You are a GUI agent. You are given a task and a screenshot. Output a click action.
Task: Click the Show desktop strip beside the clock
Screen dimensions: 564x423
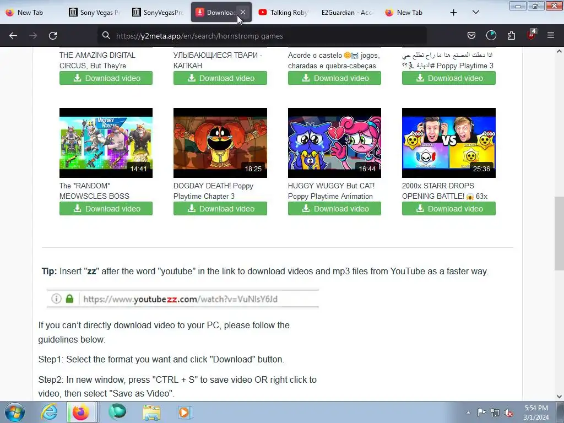point(560,412)
